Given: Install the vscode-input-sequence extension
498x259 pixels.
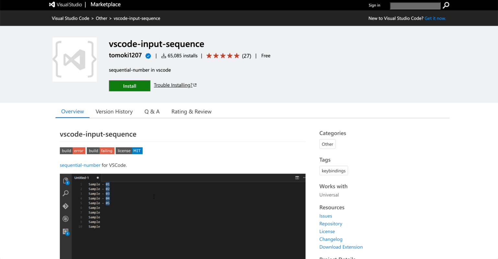Looking at the screenshot, I should [129, 85].
